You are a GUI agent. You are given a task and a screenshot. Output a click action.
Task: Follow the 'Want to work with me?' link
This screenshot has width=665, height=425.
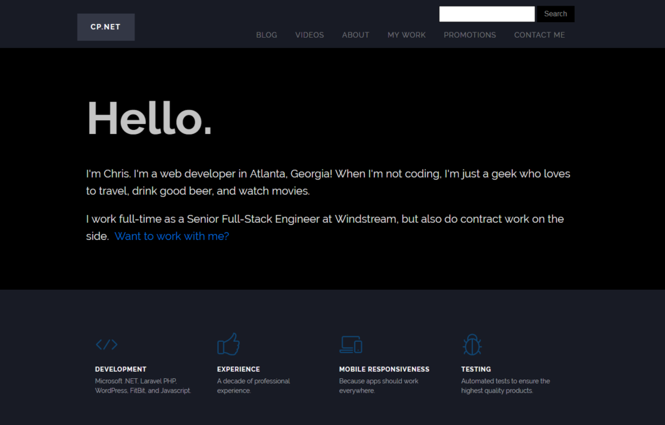[171, 236]
